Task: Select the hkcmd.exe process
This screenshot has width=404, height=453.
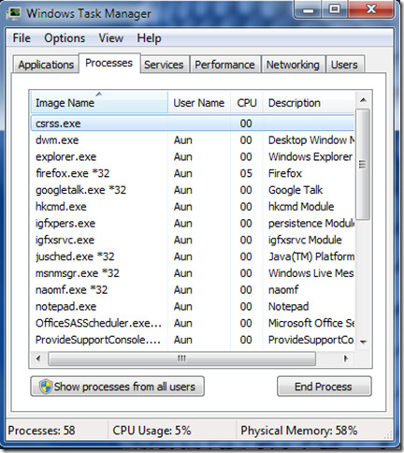Action: [193, 207]
